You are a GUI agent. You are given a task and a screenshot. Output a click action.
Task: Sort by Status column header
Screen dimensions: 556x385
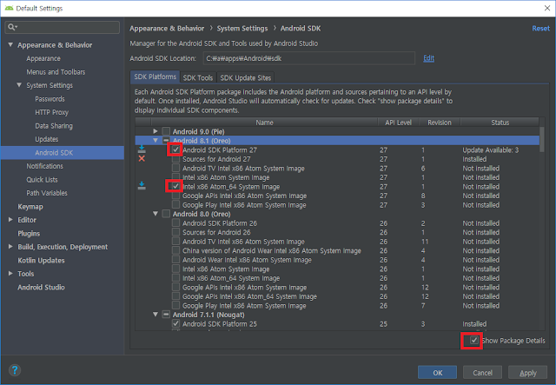pyautogui.click(x=500, y=123)
